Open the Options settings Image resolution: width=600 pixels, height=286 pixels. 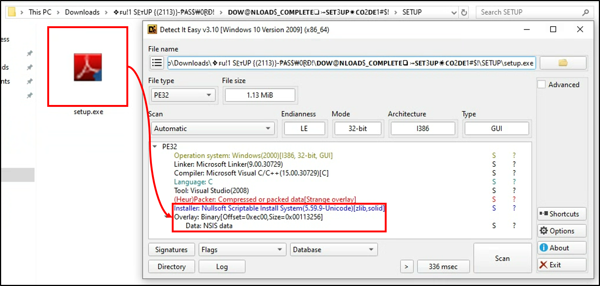point(561,231)
